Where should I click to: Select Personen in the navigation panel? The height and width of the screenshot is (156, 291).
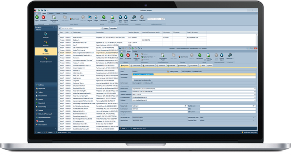click(46, 43)
